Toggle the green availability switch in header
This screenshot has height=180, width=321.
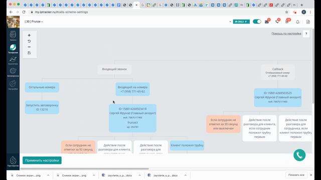257,21
